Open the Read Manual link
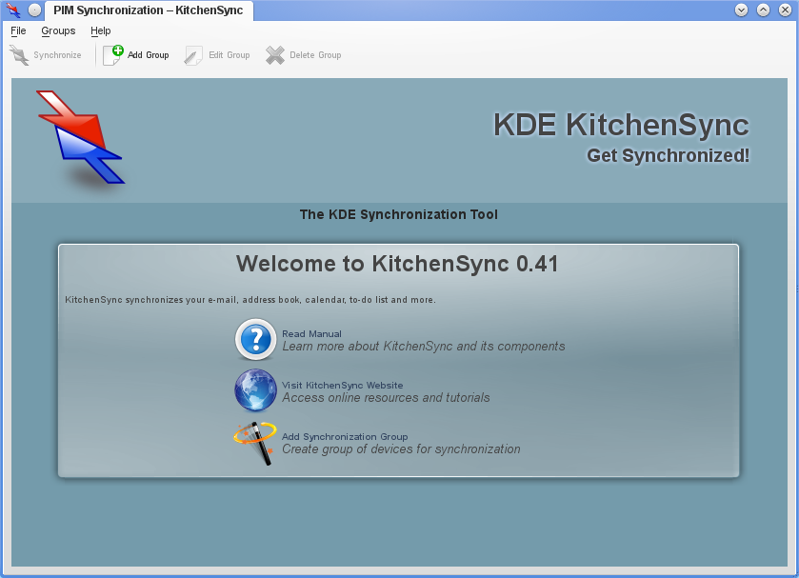Viewport: 799px width, 578px height. click(311, 334)
